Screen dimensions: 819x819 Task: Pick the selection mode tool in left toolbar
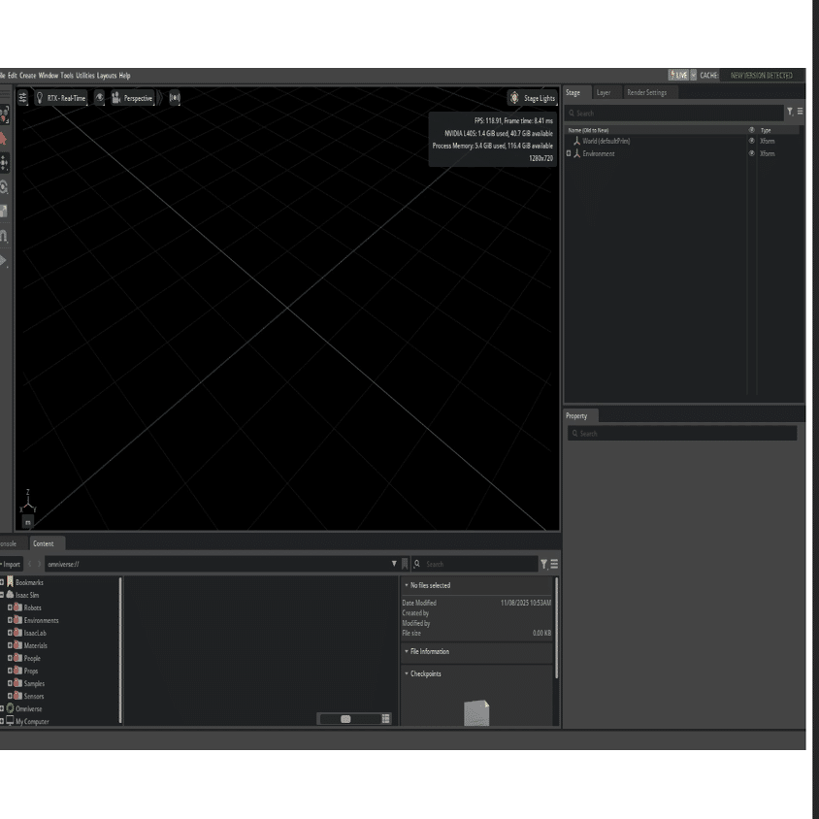pos(4,115)
